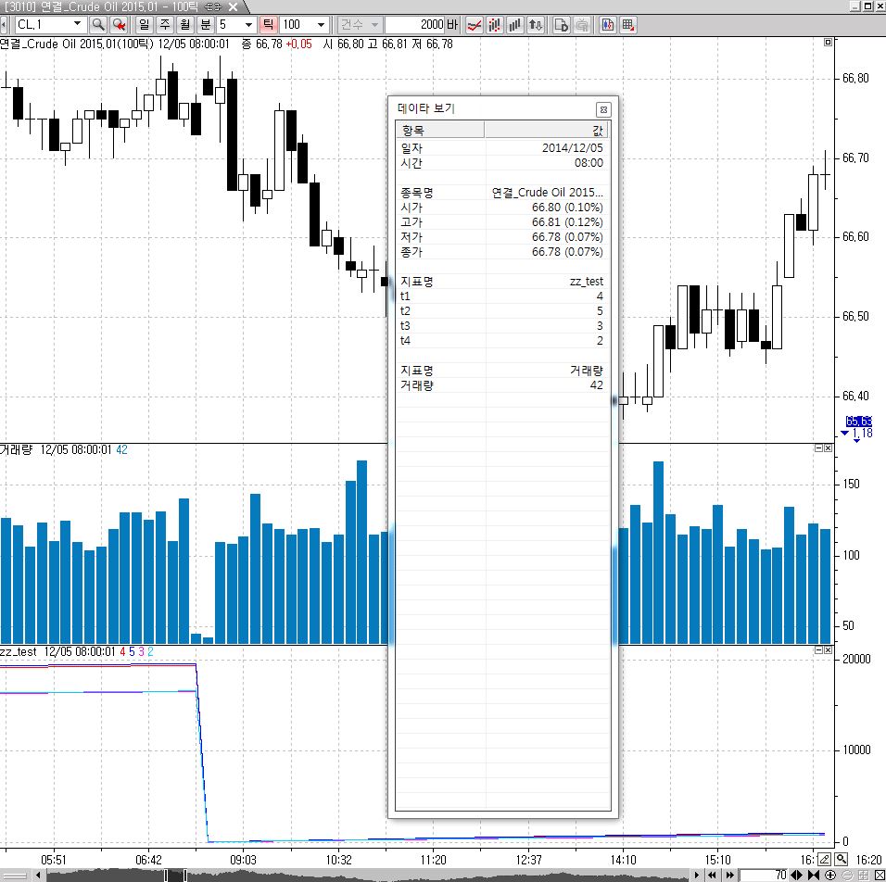Screen dimensions: 886x882
Task: Click the line chart type icon
Action: coord(475,25)
